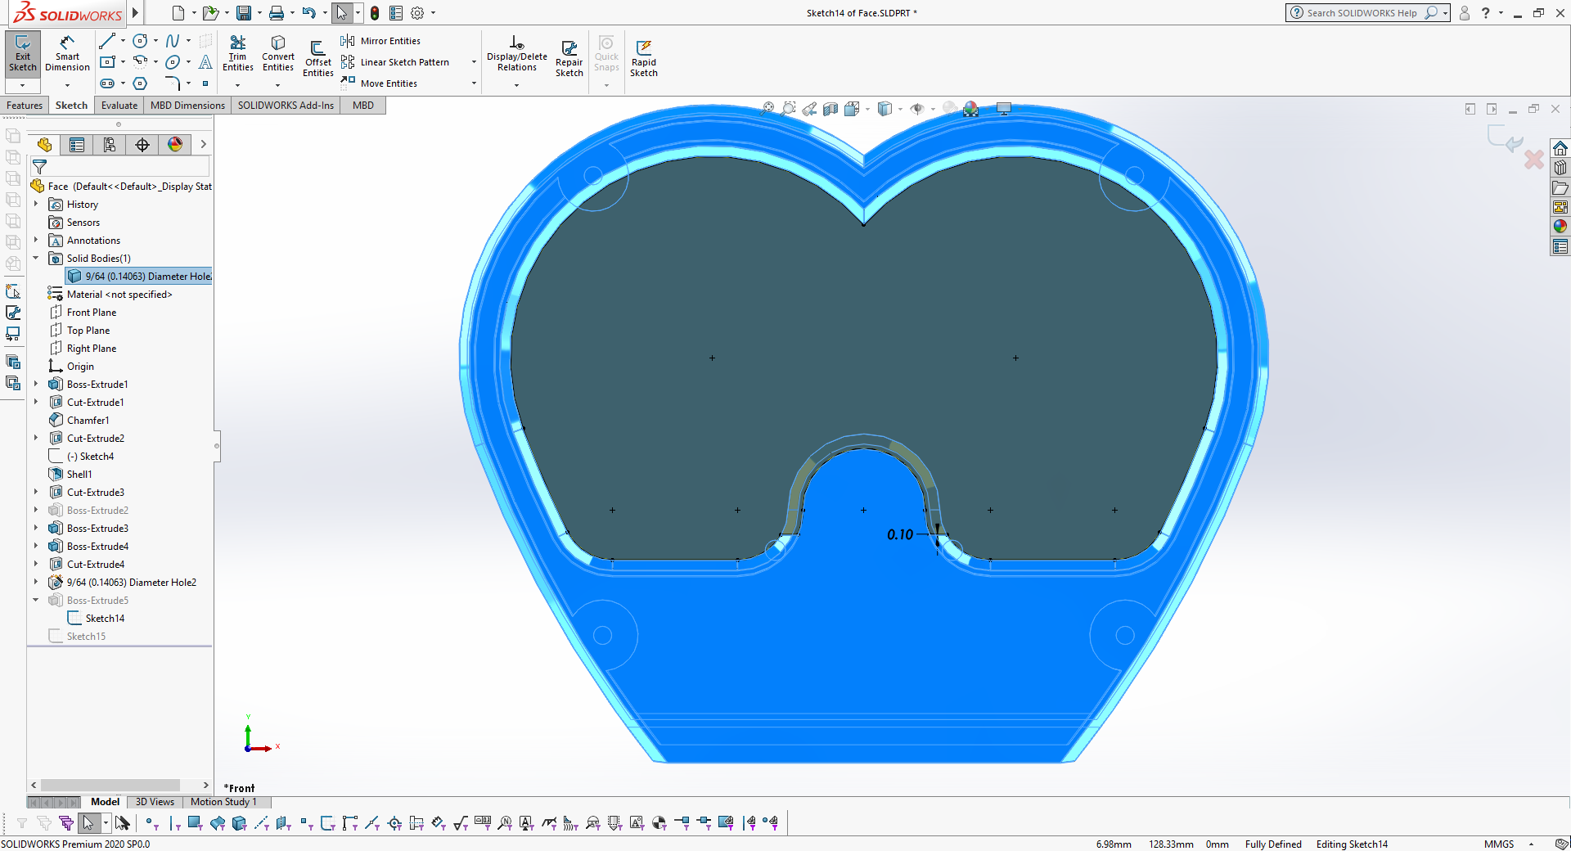Click the Search SOLIDWORKS Help field
Image resolution: width=1571 pixels, height=851 pixels.
(1362, 13)
